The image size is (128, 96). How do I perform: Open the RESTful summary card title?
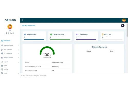tap(108, 35)
